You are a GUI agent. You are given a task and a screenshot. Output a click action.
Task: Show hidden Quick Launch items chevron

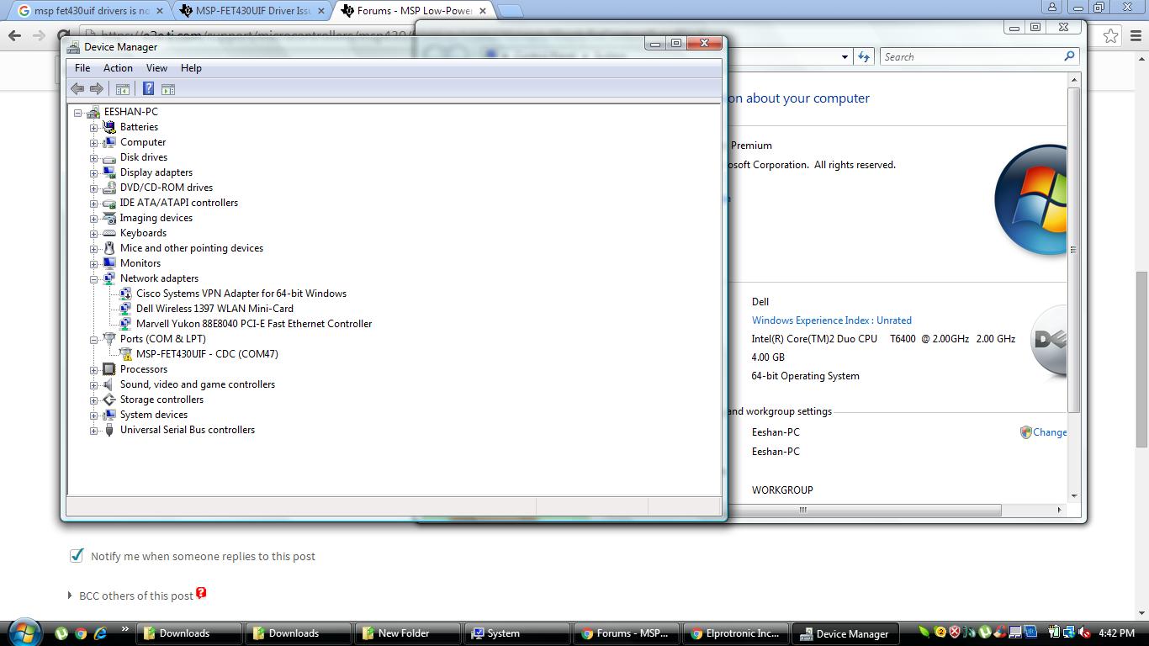tap(125, 629)
